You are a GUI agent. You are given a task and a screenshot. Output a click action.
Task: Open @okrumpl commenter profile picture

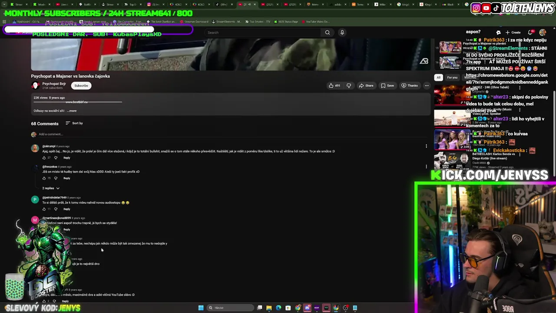[x=35, y=148]
